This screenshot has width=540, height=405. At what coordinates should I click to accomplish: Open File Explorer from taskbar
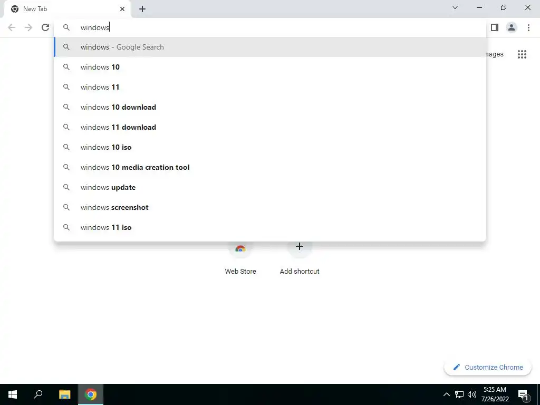pos(65,394)
